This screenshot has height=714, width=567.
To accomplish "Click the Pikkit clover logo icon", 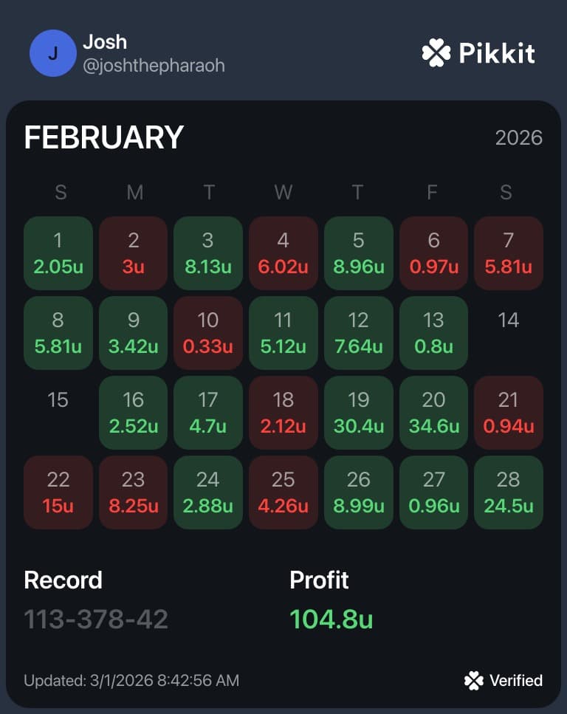I will (436, 53).
